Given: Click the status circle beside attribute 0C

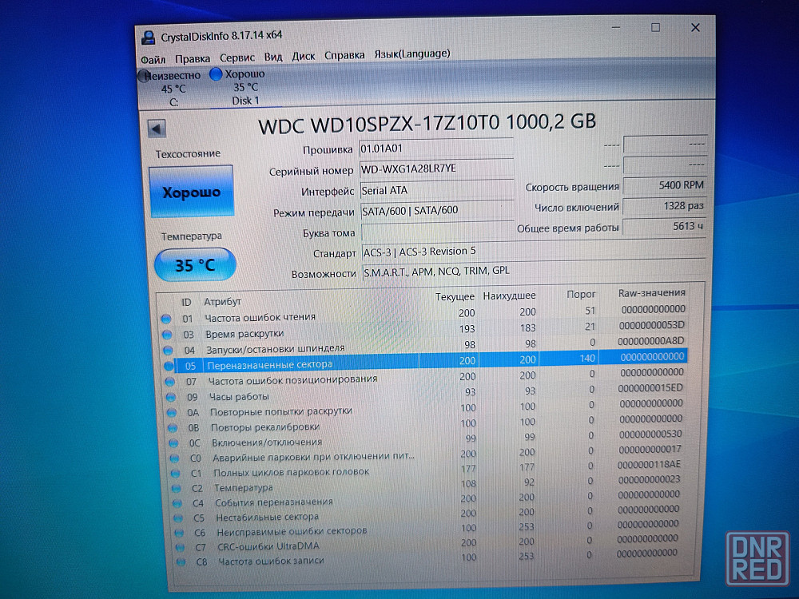Looking at the screenshot, I should (x=173, y=443).
